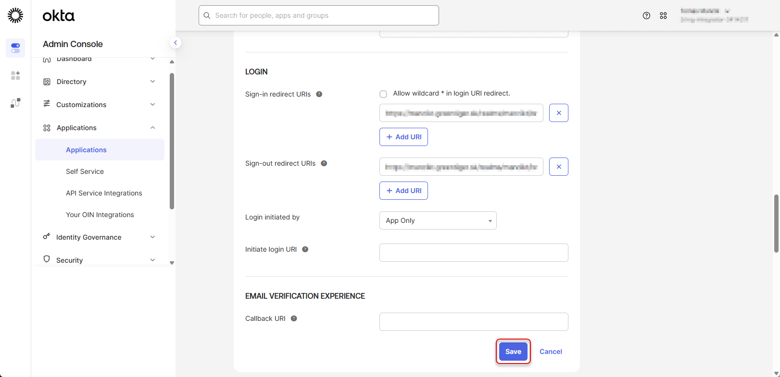Click the Callback URI input field
Screen dimensions: 780x377
pos(474,322)
